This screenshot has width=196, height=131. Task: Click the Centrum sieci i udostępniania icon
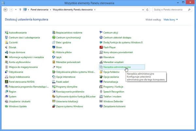[7, 37]
